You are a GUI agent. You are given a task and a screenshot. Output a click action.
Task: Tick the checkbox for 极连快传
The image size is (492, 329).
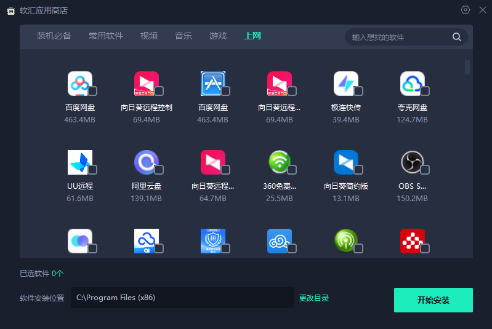358,91
